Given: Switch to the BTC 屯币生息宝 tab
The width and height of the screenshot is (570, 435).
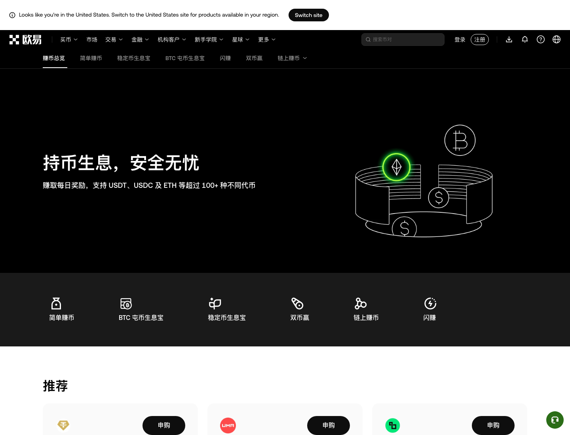Looking at the screenshot, I should (x=185, y=58).
